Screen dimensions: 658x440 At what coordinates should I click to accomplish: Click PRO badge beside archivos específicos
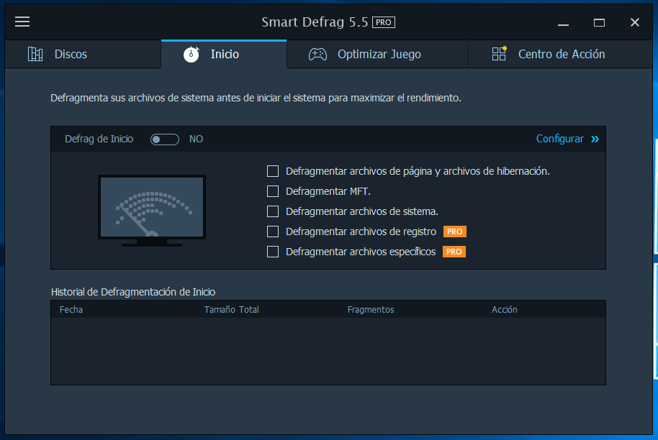point(454,252)
